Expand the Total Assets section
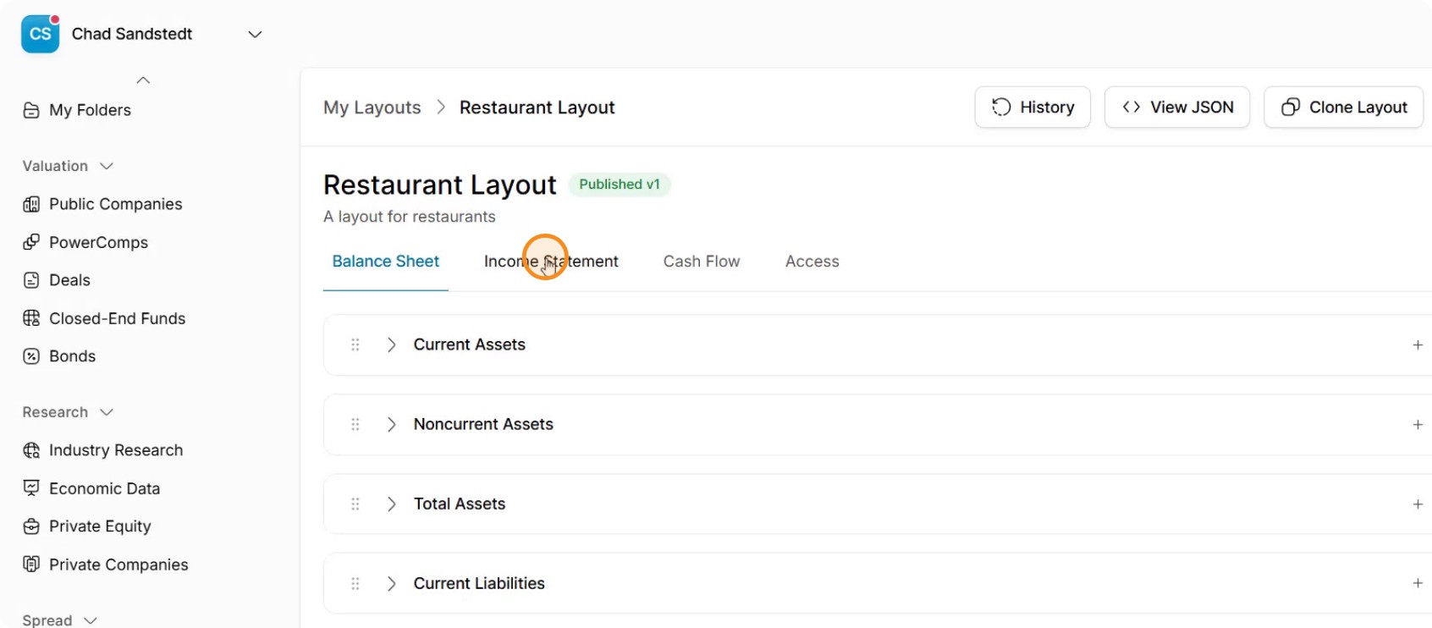Image resolution: width=1432 pixels, height=628 pixels. click(391, 504)
